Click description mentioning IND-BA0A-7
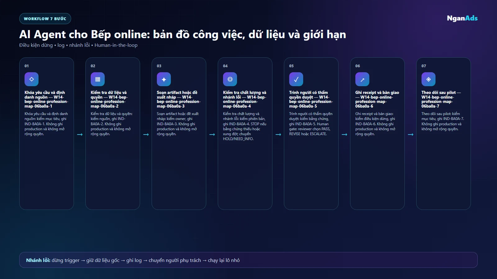 pos(443,122)
